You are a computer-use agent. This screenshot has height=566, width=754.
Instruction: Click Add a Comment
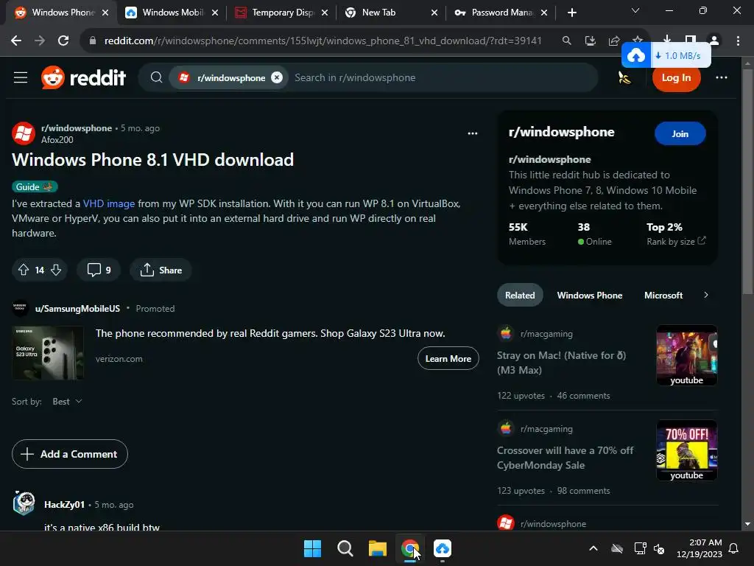click(70, 454)
